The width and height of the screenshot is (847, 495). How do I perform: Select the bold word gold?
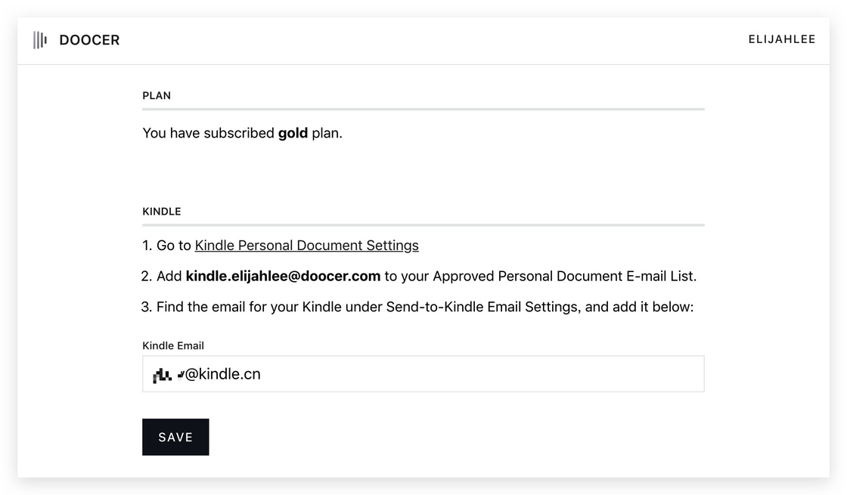tap(293, 133)
